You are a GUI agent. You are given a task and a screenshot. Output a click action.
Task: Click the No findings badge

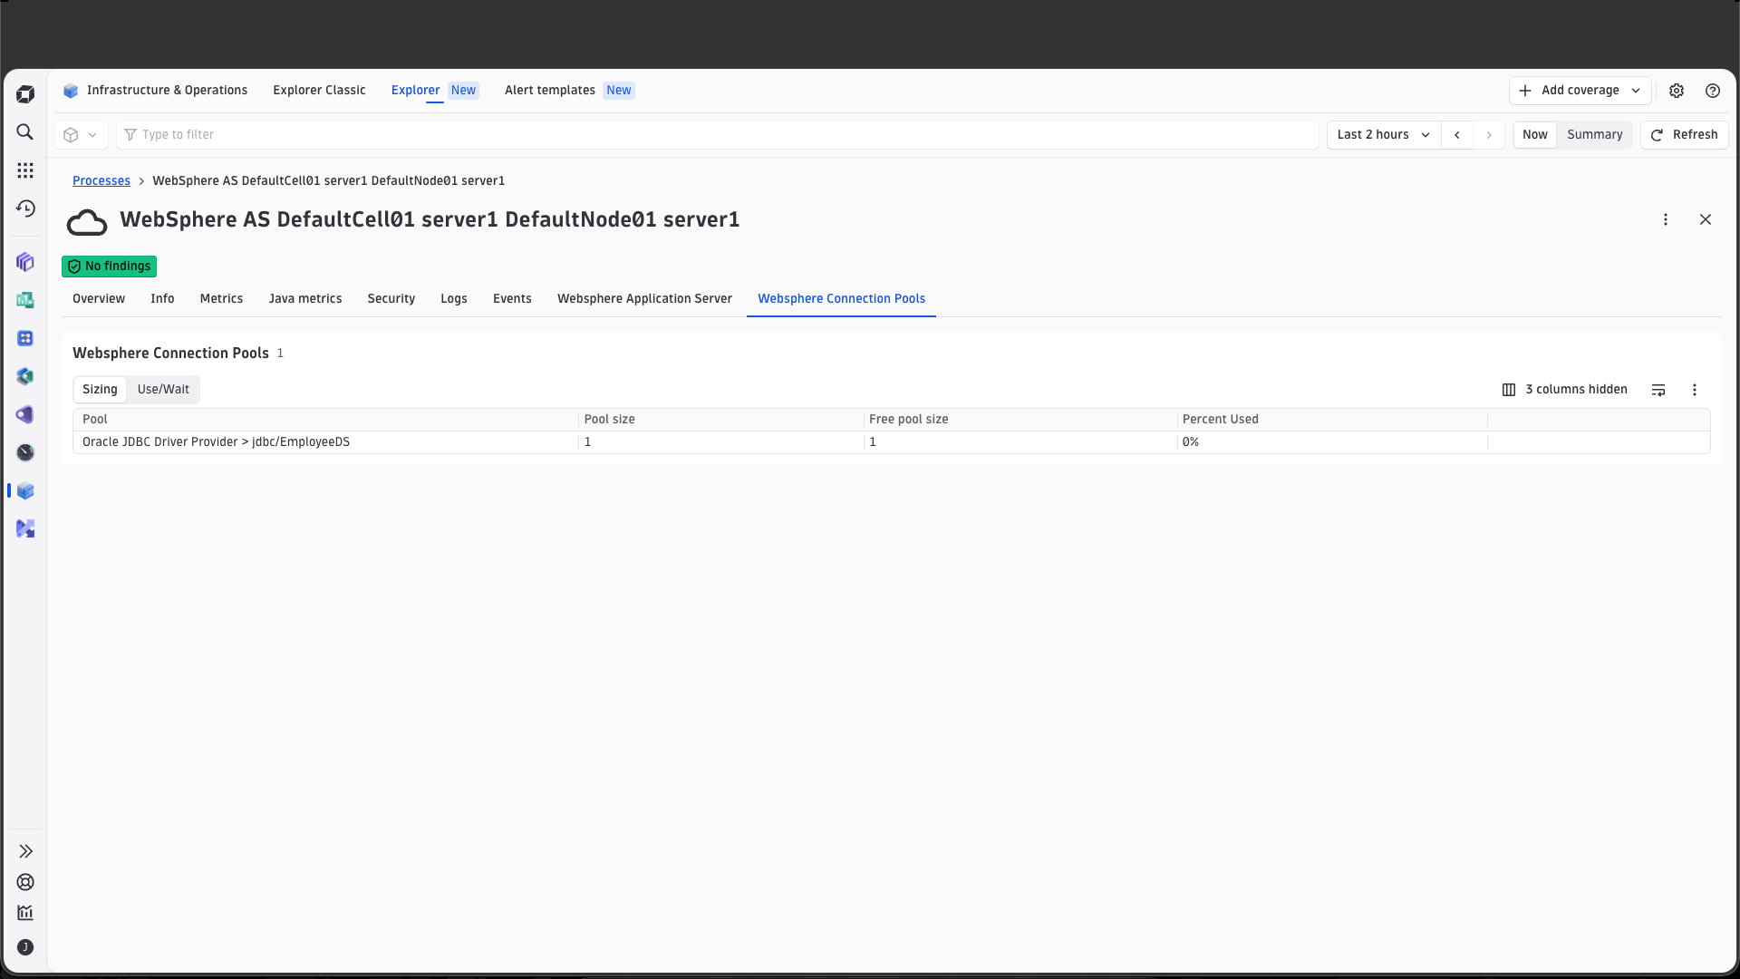point(109,267)
